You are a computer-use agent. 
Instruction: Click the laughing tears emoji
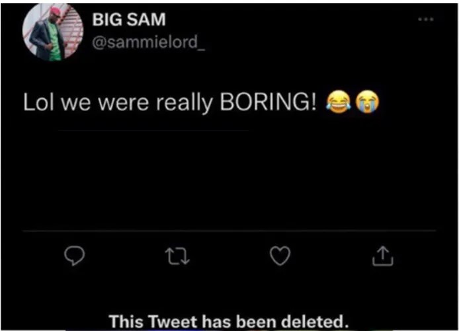click(x=338, y=102)
